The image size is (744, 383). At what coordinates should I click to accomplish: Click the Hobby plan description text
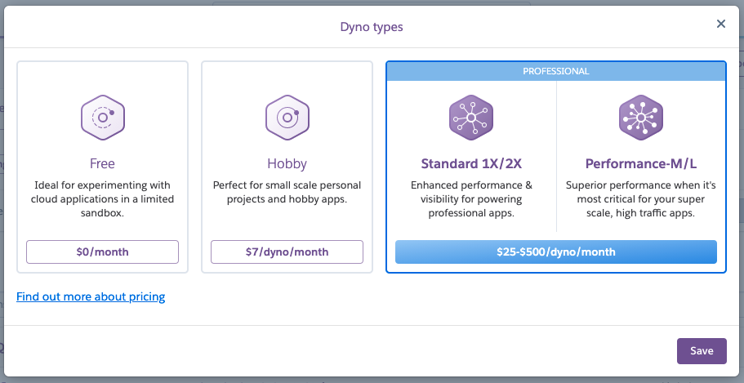pos(287,192)
